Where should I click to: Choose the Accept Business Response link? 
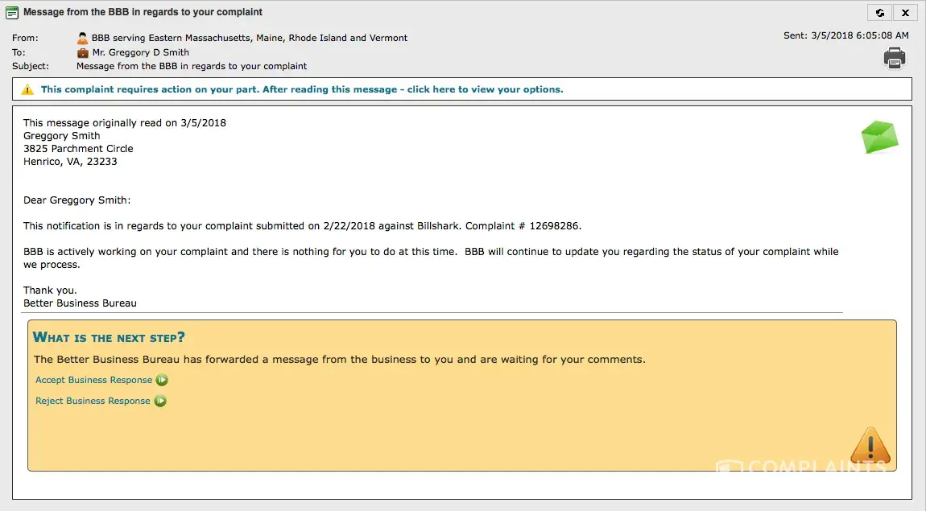[x=93, y=380]
